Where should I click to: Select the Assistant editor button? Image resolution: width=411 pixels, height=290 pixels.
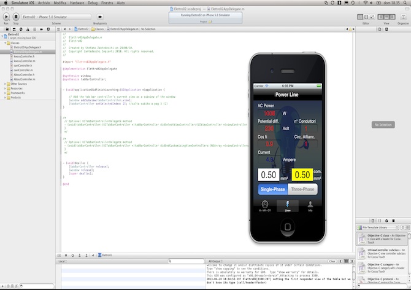point(366,17)
